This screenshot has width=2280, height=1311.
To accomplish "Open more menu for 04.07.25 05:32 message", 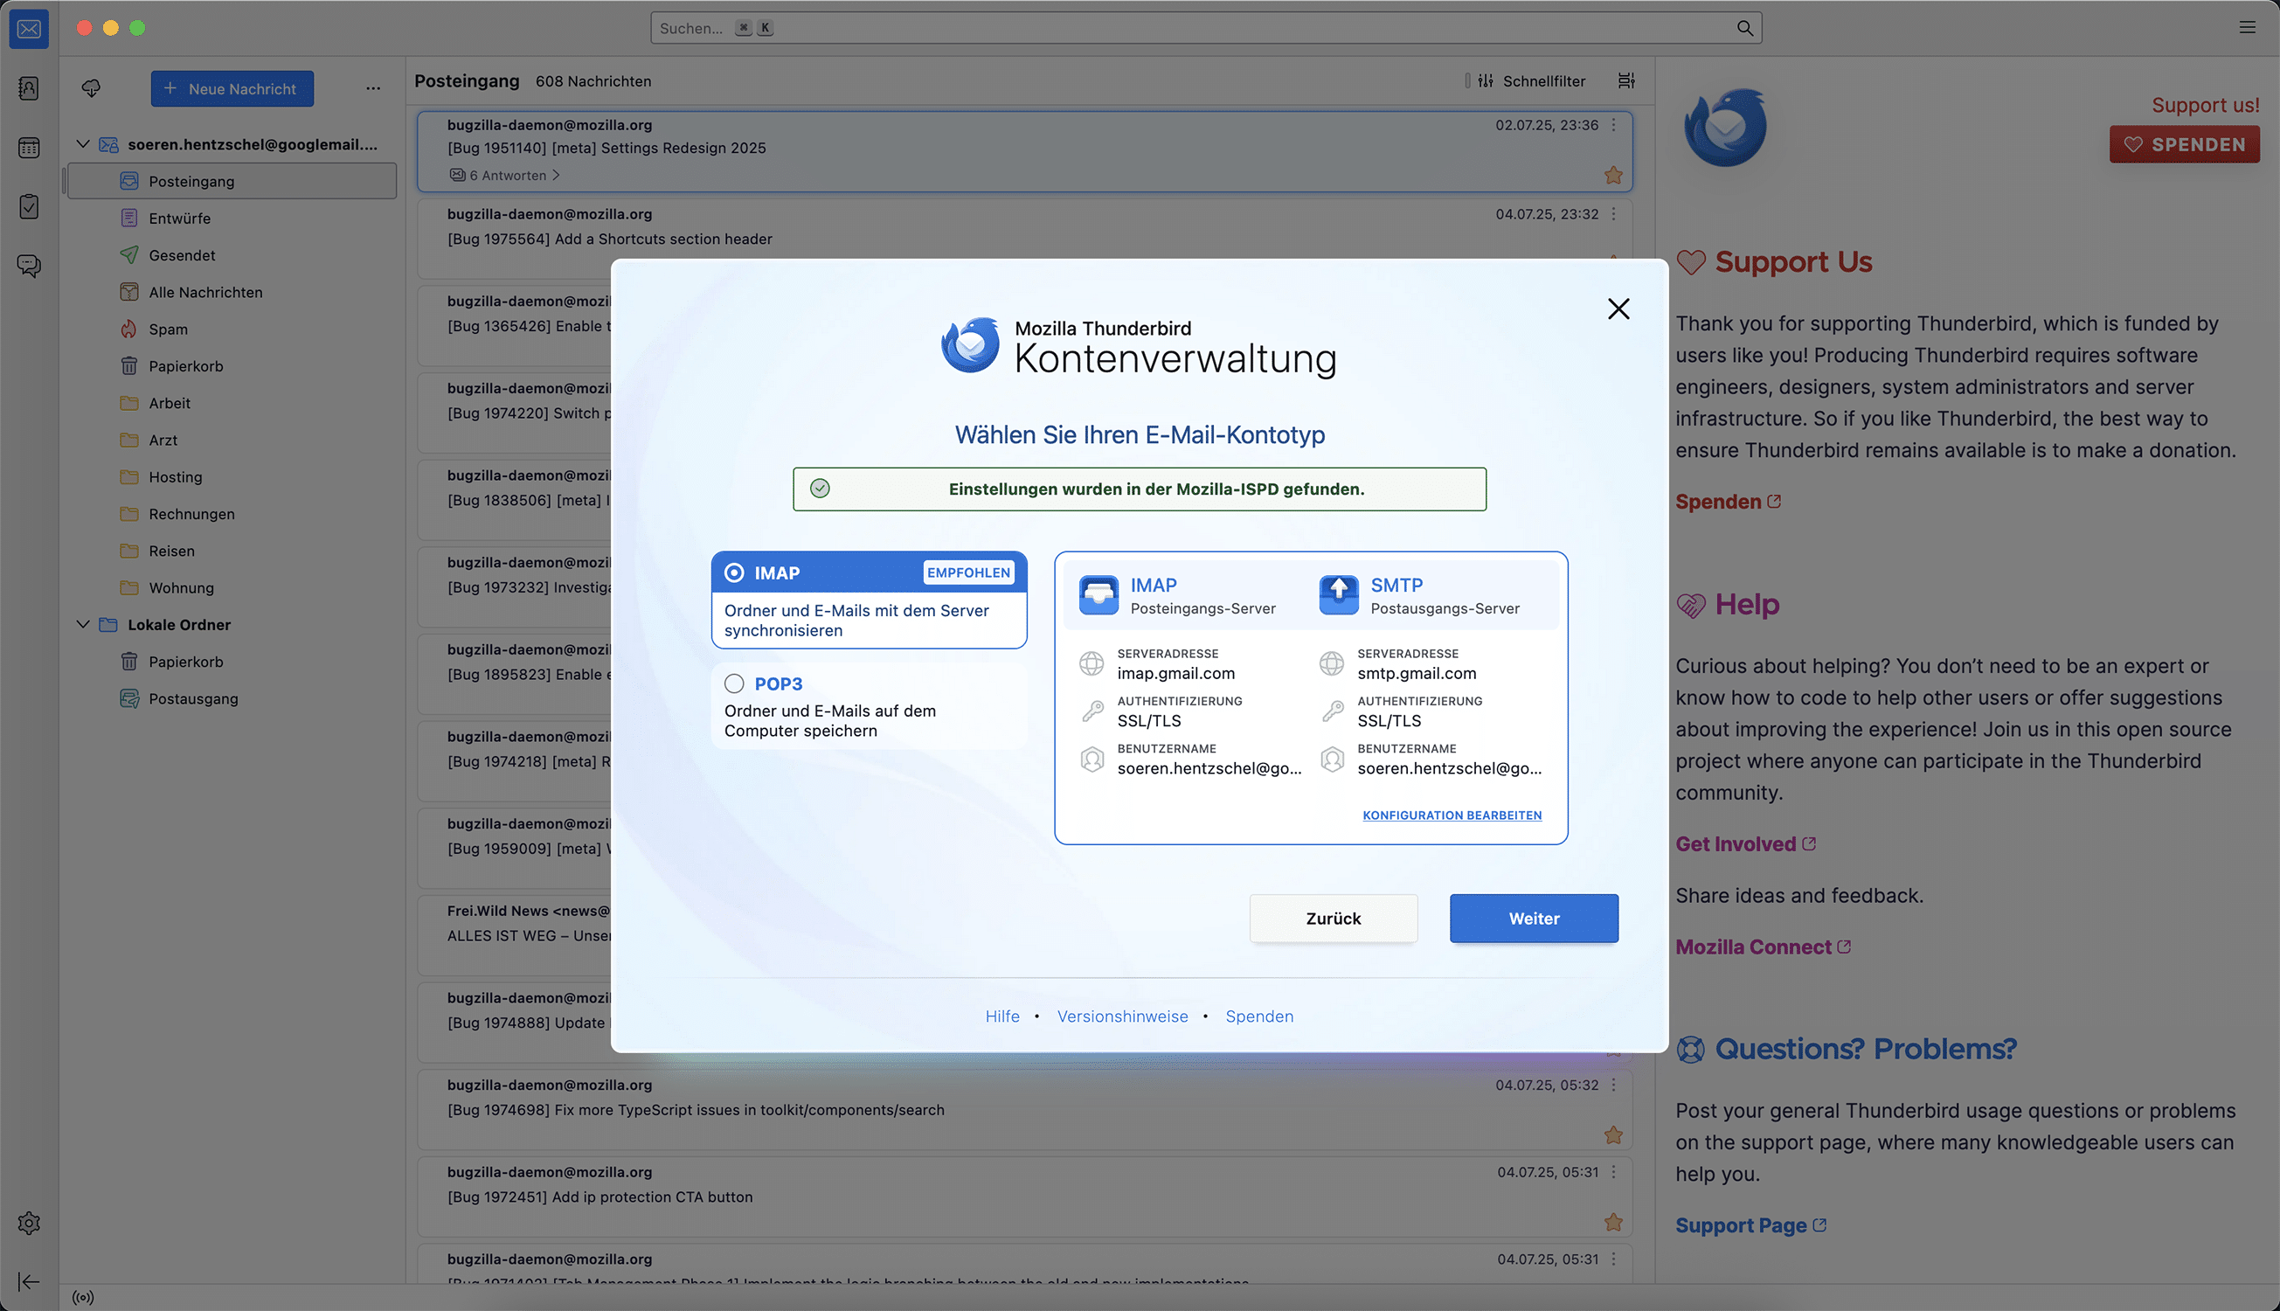I will [1613, 1085].
